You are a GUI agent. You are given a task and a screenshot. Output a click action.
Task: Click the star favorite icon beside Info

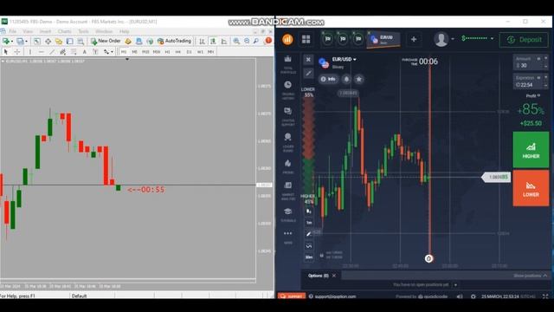pos(359,79)
